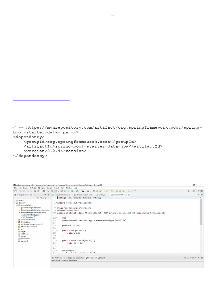Minimize the Package Explorer view
Image resolution: width=217 pixels, height=290 pixels.
[x=45, y=195]
